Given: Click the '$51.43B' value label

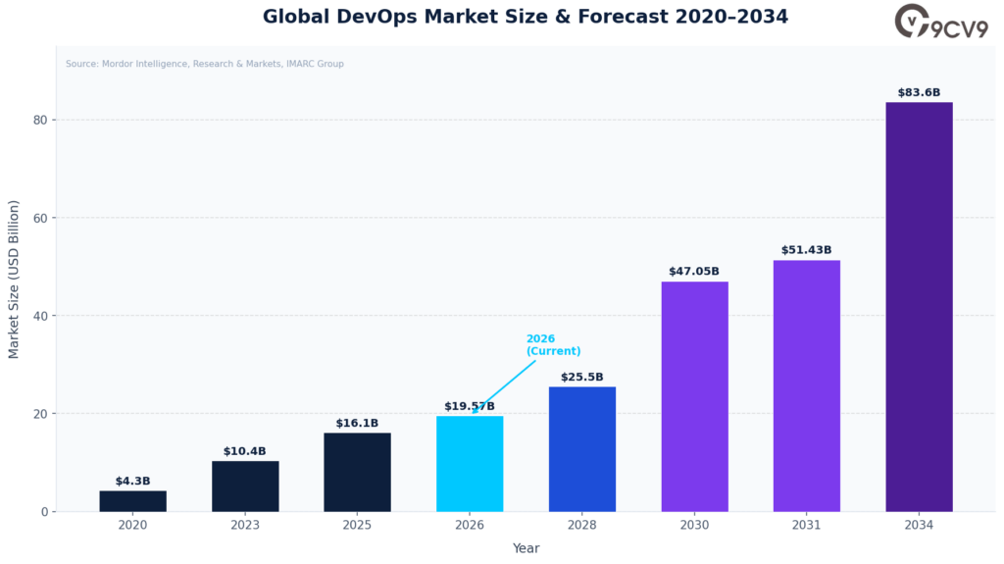Looking at the screenshot, I should (806, 250).
